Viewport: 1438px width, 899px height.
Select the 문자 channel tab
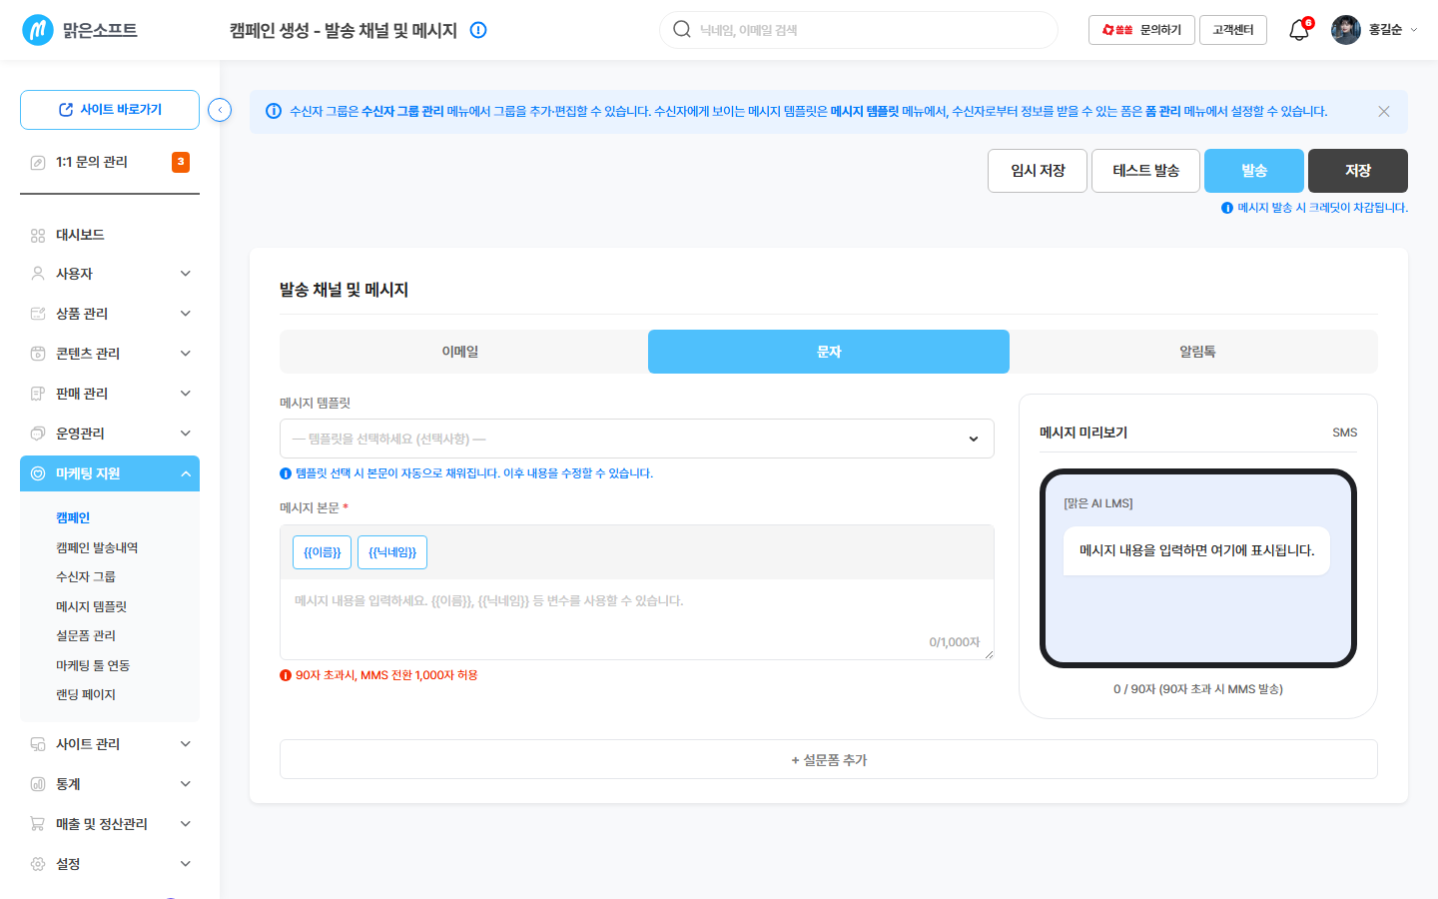(x=829, y=352)
